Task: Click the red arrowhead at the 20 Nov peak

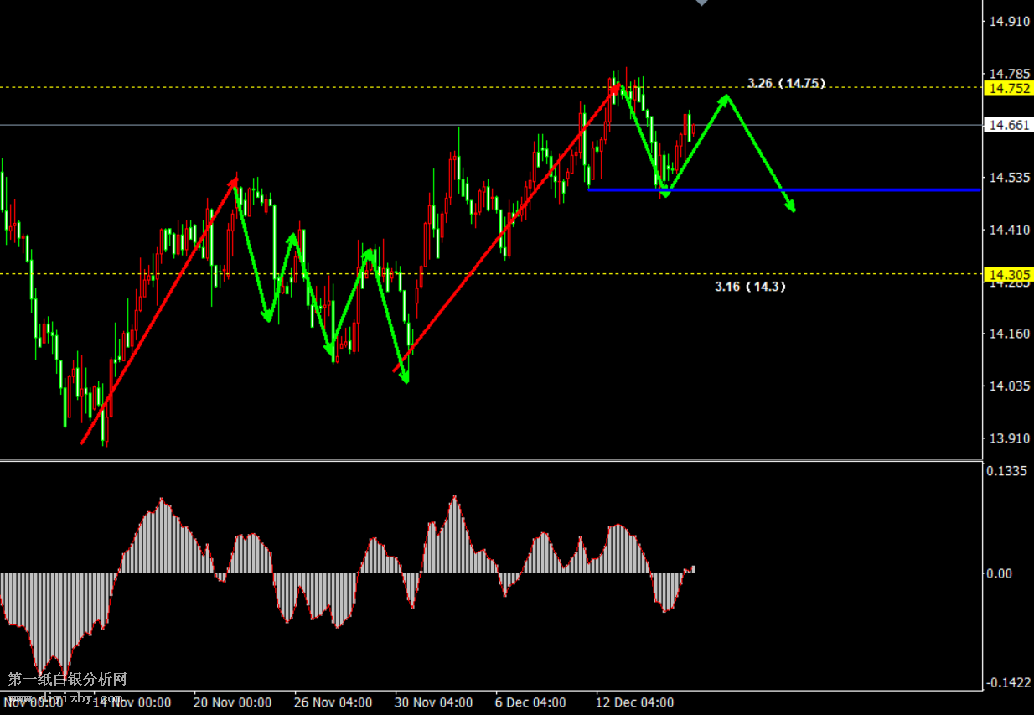Action: (233, 182)
